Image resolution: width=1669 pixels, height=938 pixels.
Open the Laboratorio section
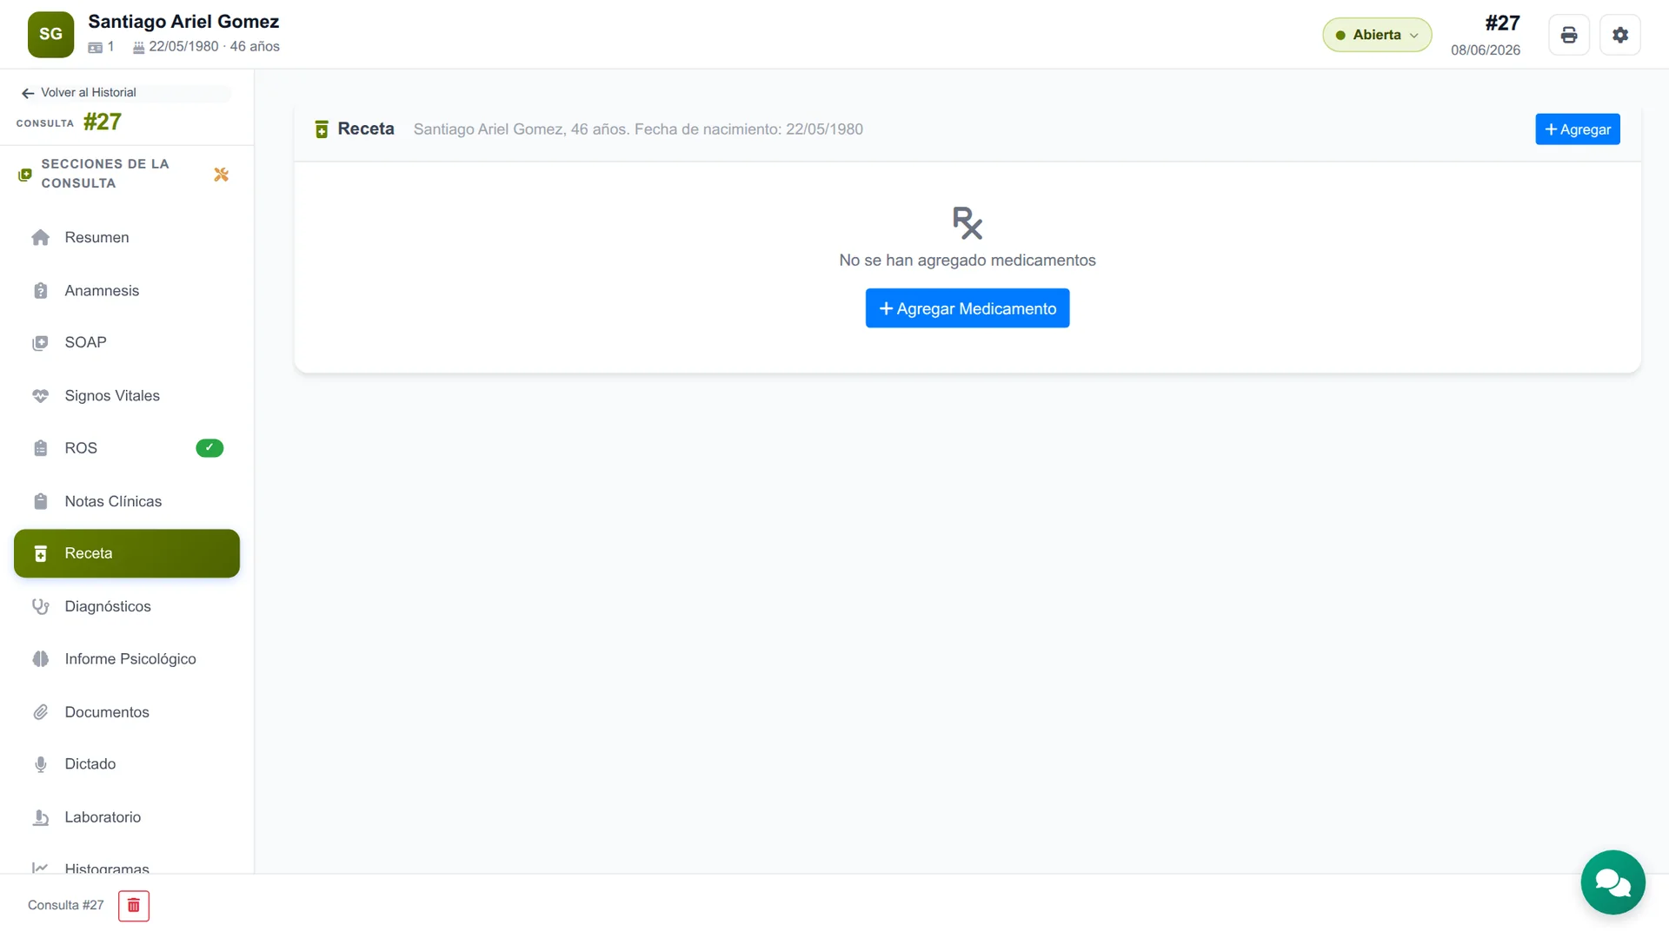(127, 817)
